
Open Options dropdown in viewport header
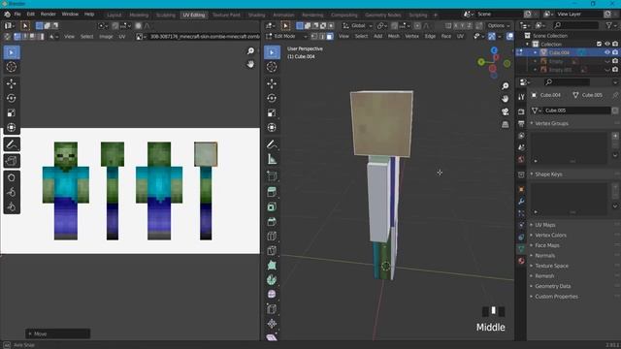point(498,26)
